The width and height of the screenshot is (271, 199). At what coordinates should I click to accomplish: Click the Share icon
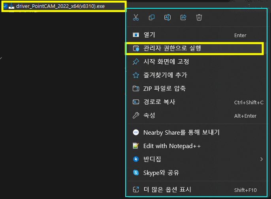coord(183,17)
